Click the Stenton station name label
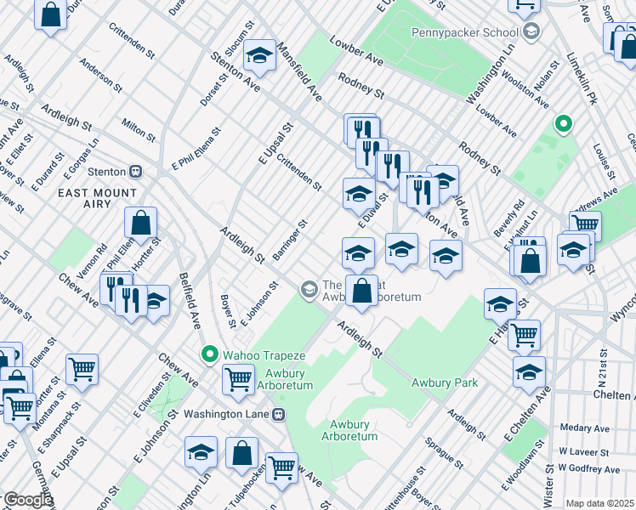636x510 pixels. coord(106,172)
